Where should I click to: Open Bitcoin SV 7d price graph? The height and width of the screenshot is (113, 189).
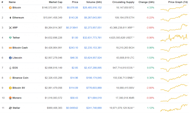[x=174, y=88]
